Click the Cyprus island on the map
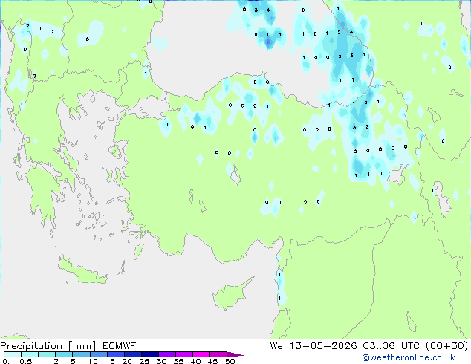Screen dimensions: 471x364 tap(231, 295)
